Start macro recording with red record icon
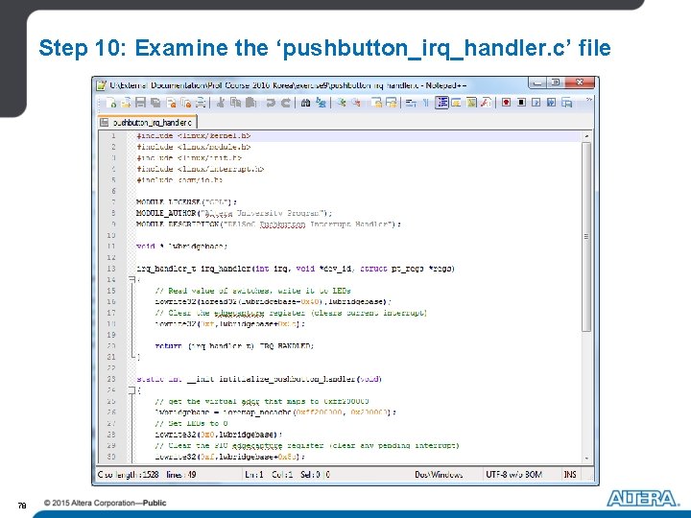691x518 pixels. tap(506, 103)
